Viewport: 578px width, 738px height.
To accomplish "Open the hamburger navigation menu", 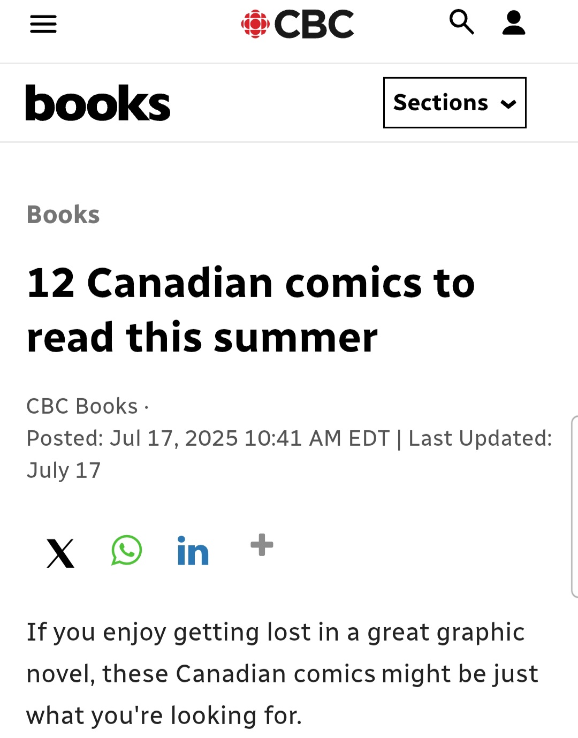I will click(x=43, y=24).
